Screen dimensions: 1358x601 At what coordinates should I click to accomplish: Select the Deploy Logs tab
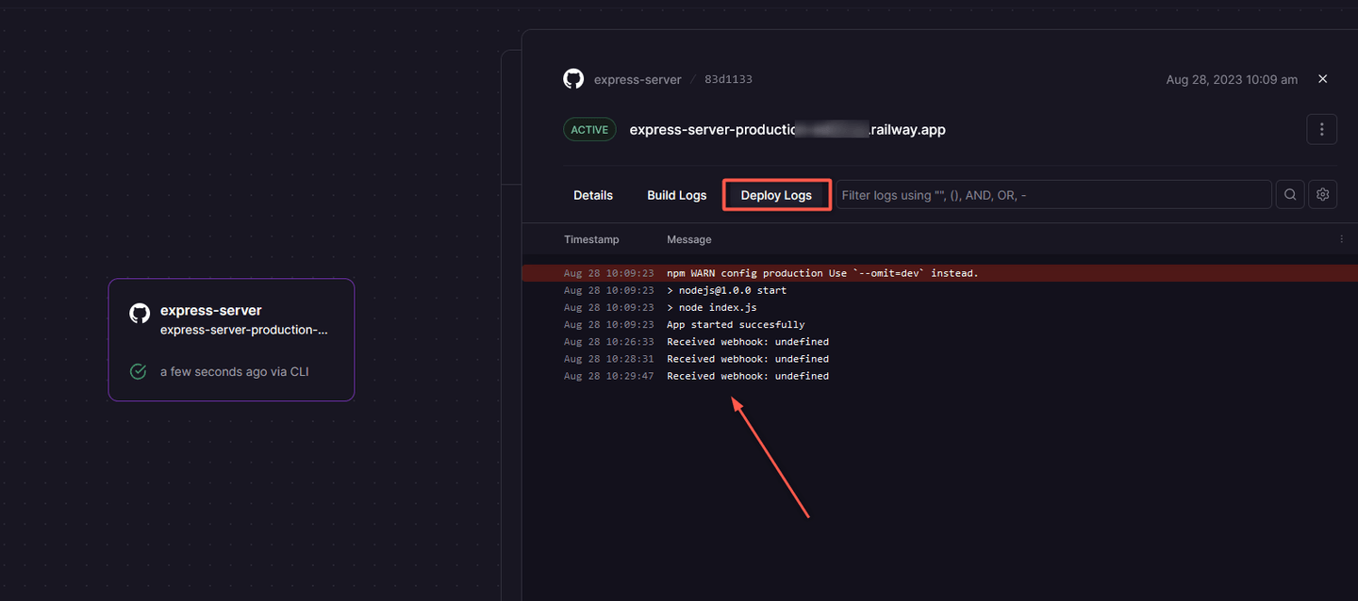pyautogui.click(x=776, y=195)
